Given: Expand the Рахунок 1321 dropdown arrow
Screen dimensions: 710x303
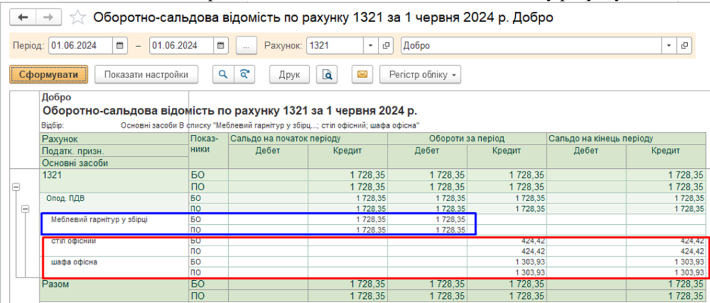Looking at the screenshot, I should [x=370, y=46].
